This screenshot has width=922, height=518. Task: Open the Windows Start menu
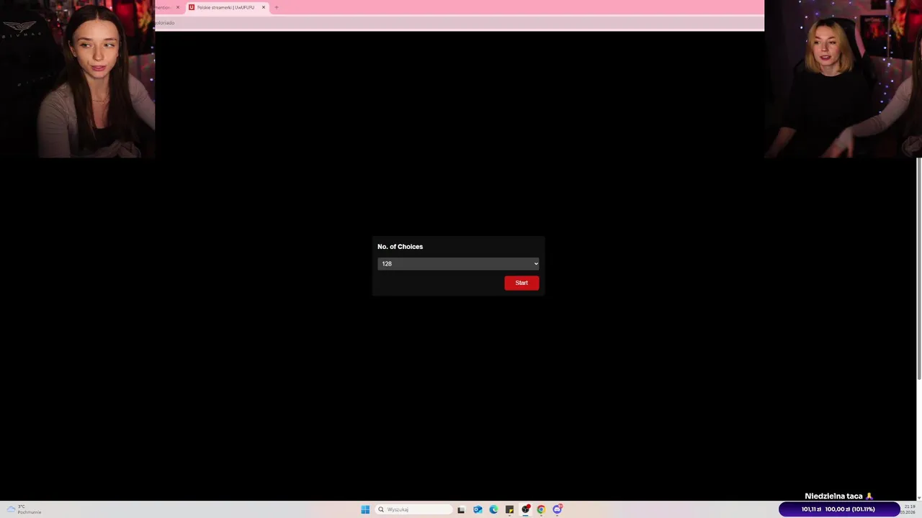pos(365,509)
